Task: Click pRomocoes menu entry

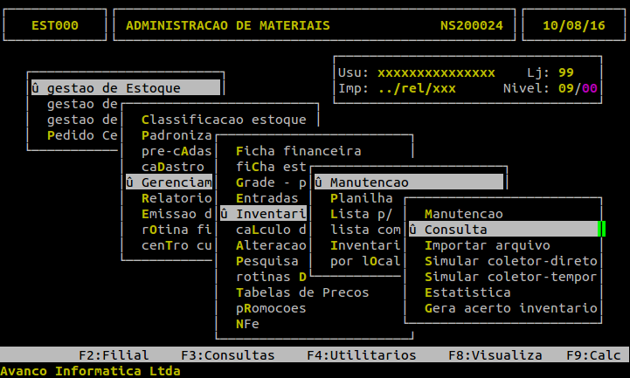Action: click(x=272, y=308)
